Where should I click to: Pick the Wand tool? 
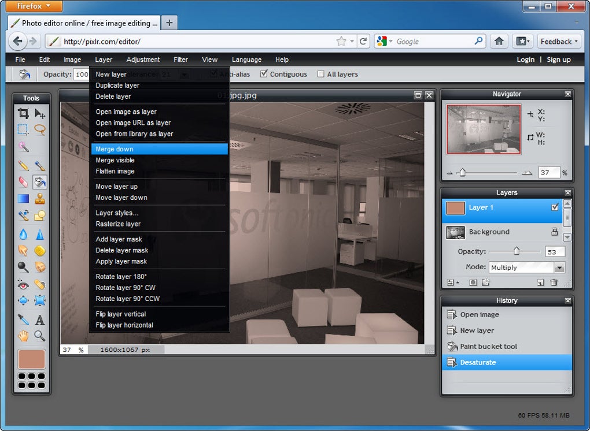click(23, 147)
